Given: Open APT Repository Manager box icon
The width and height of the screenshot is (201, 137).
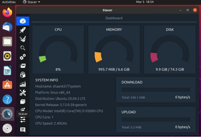Looking at the screenshot, I should [23, 102].
